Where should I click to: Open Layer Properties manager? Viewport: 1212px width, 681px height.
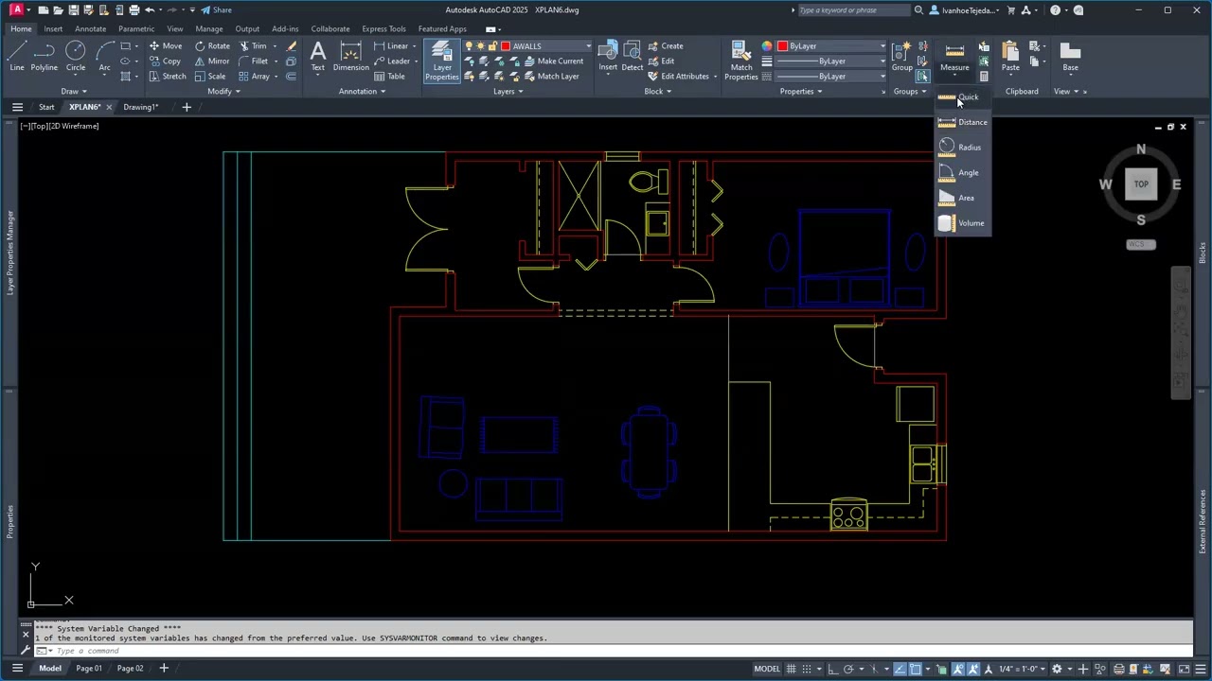pyautogui.click(x=442, y=61)
